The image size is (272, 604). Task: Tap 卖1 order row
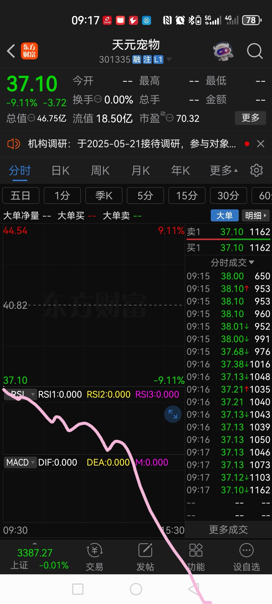pos(228,232)
